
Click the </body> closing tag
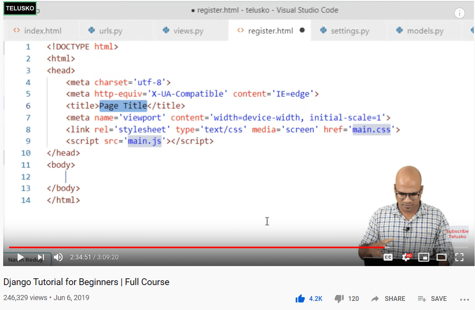63,188
